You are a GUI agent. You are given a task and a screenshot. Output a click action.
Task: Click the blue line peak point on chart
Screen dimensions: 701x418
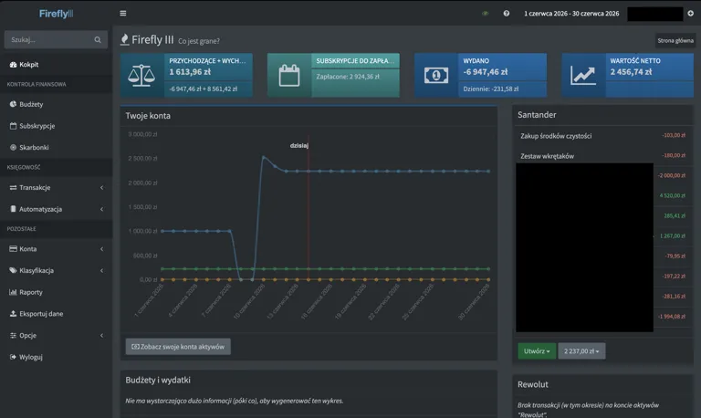click(263, 157)
